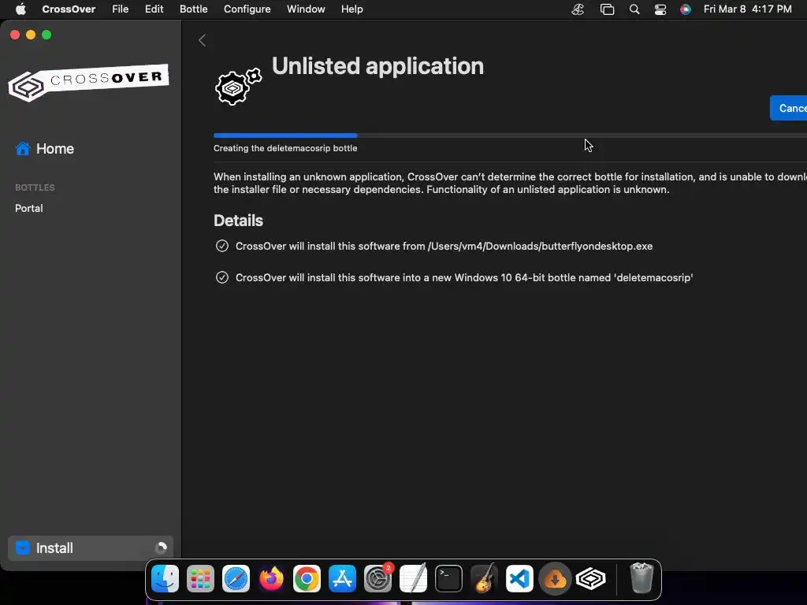This screenshot has width=807, height=605.
Task: Click the 'Creating the deletemacosrip bottle' status text
Action: click(285, 148)
